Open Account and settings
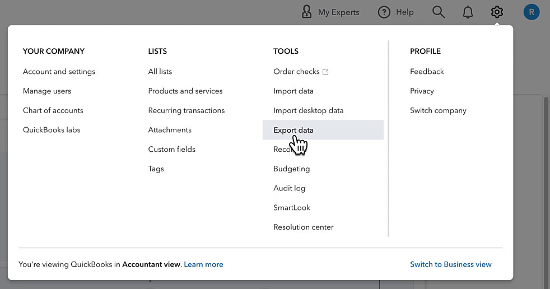The width and height of the screenshot is (550, 289). (59, 72)
